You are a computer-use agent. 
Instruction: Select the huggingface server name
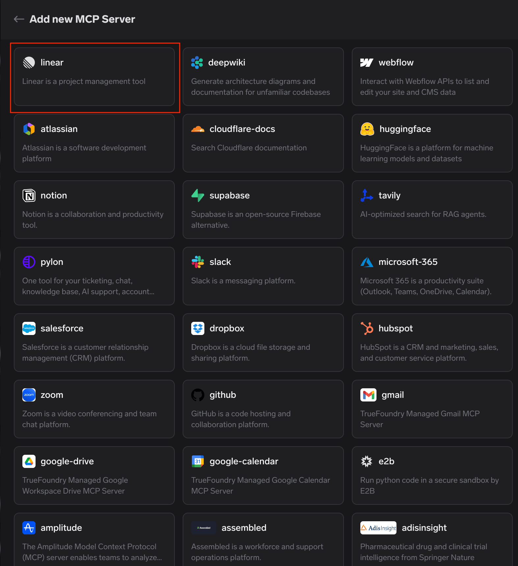405,129
